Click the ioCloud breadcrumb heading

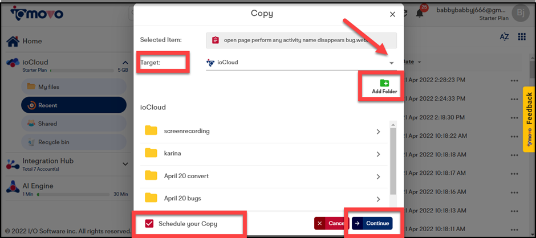click(x=153, y=107)
